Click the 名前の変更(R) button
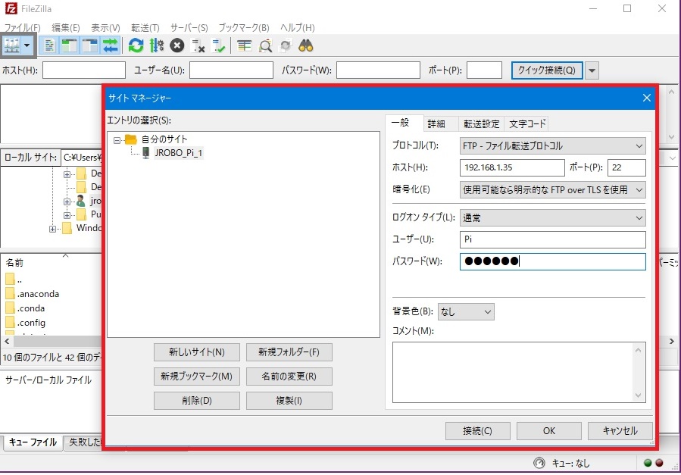This screenshot has height=475, width=681. [289, 377]
